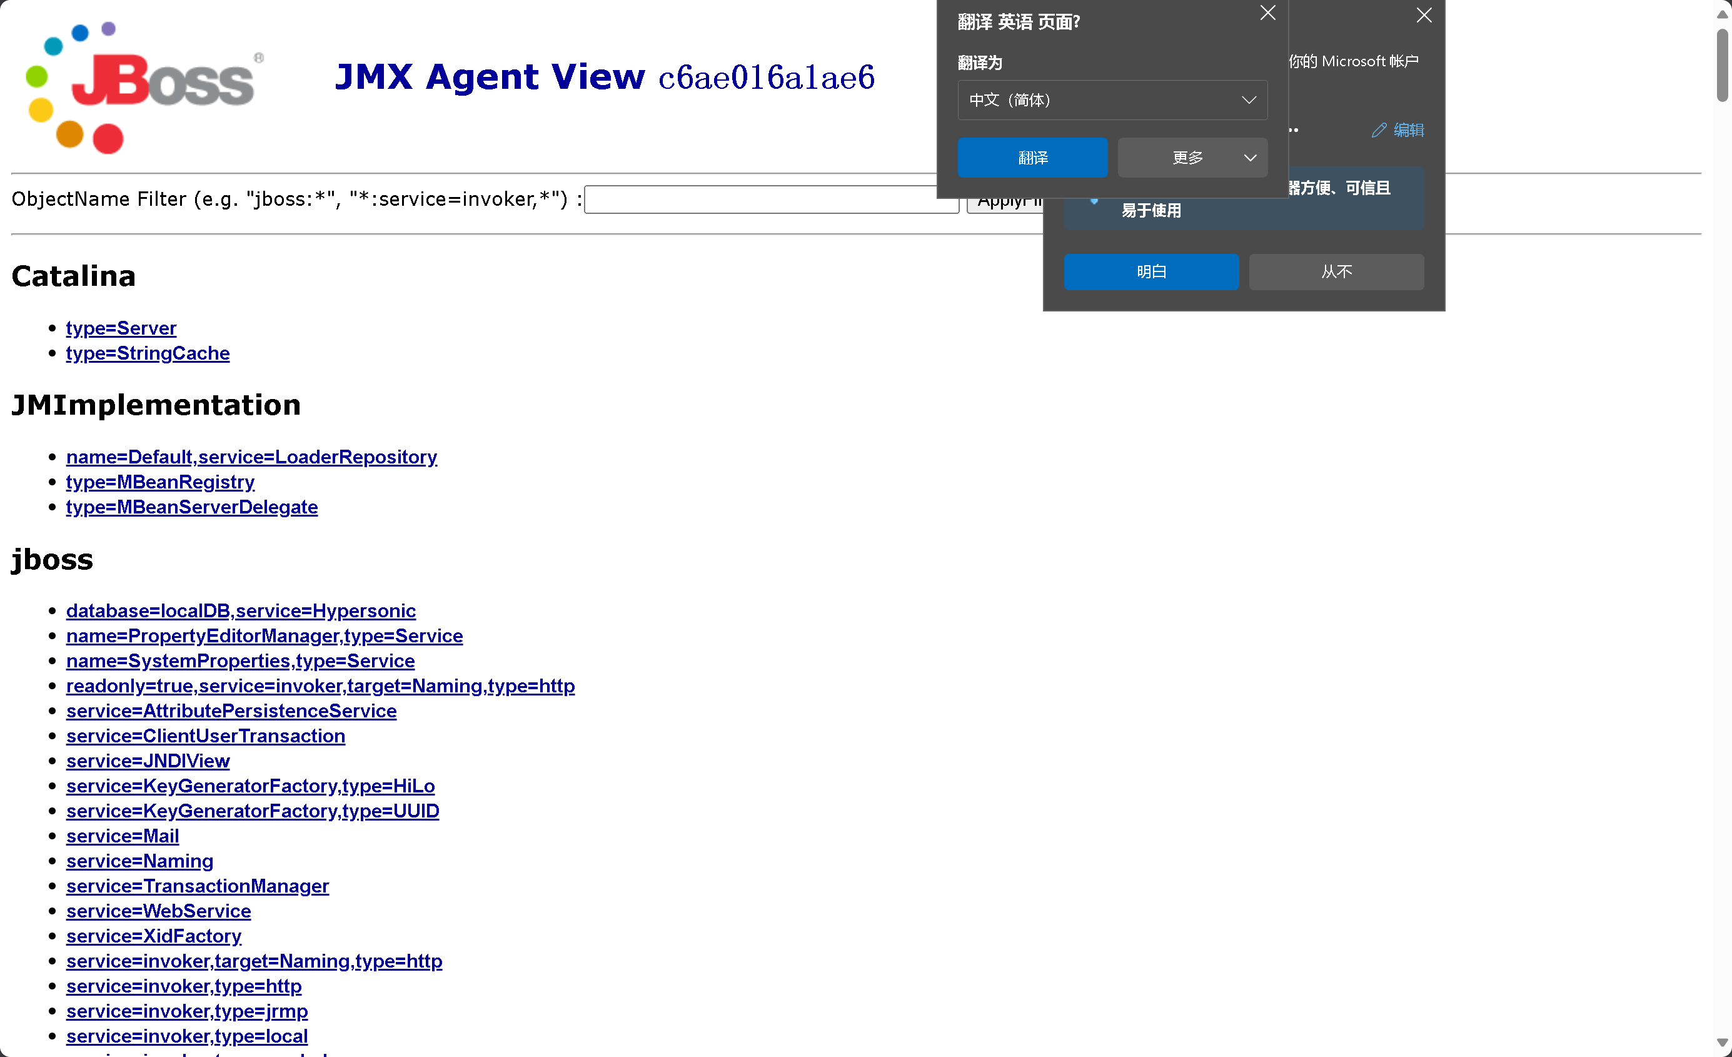Viewport: 1732px width, 1057px height.
Task: Click the scrollbar down arrow
Action: click(1721, 1043)
